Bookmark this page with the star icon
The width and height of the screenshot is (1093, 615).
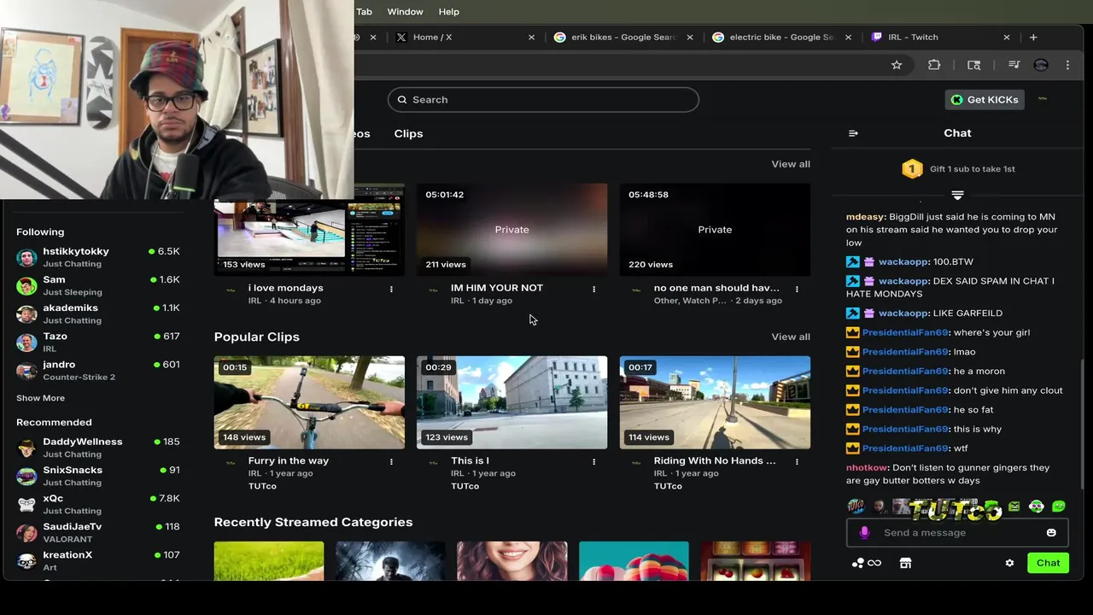[x=897, y=65]
